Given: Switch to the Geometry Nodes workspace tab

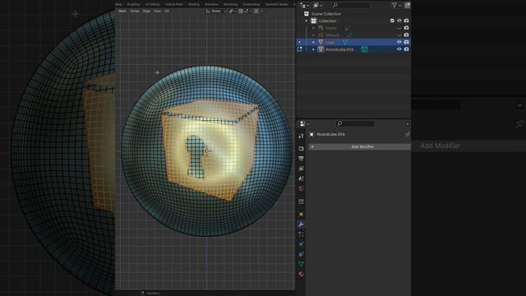Looking at the screenshot, I should pyautogui.click(x=277, y=4).
